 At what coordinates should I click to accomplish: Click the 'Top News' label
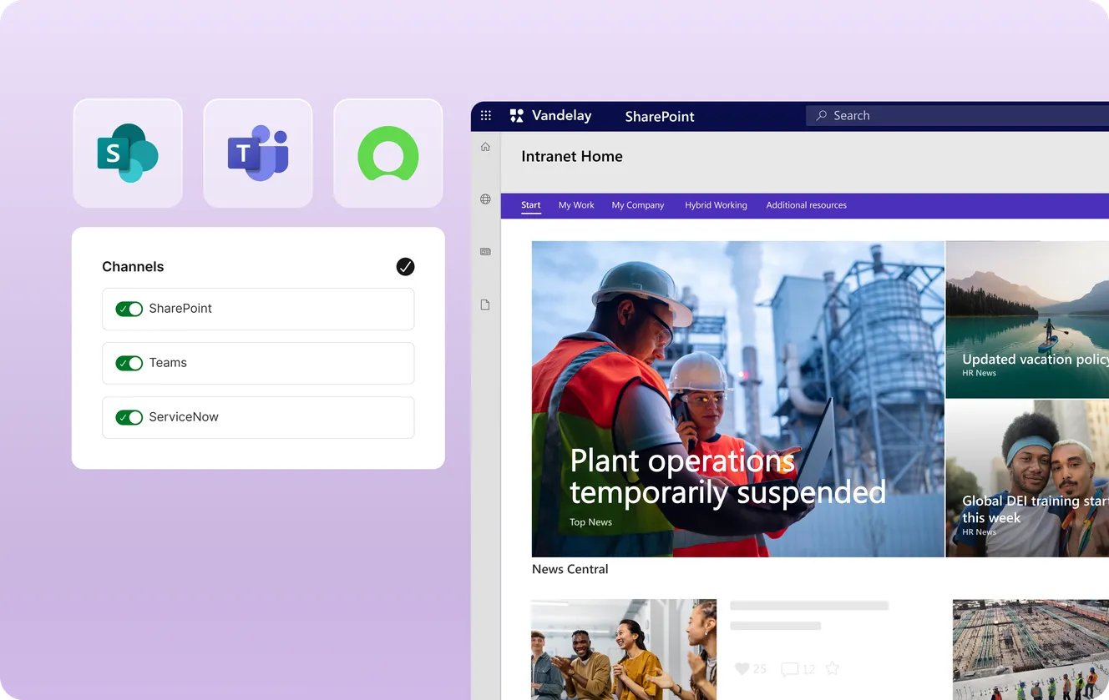pyautogui.click(x=591, y=522)
